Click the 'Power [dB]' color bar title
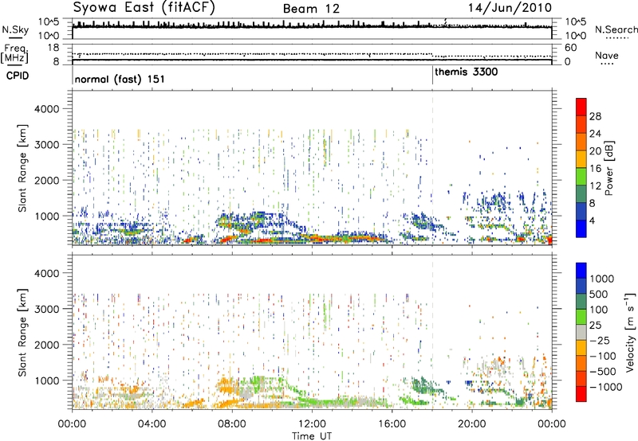The width and height of the screenshot is (638, 441). [x=608, y=168]
